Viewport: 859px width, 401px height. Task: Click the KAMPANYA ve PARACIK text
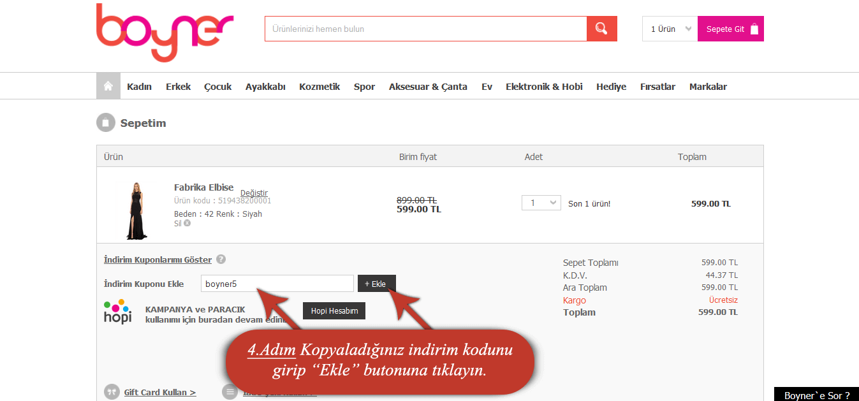(x=195, y=309)
